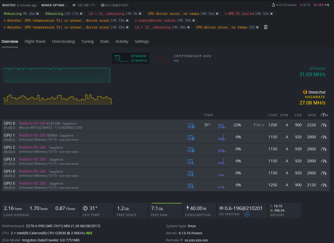The height and width of the screenshot is (243, 334).
Task: Click the Linux penguin icon in the header
Action: pos(273,5)
